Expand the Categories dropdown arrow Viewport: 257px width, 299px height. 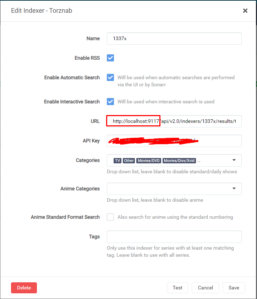tap(234, 160)
